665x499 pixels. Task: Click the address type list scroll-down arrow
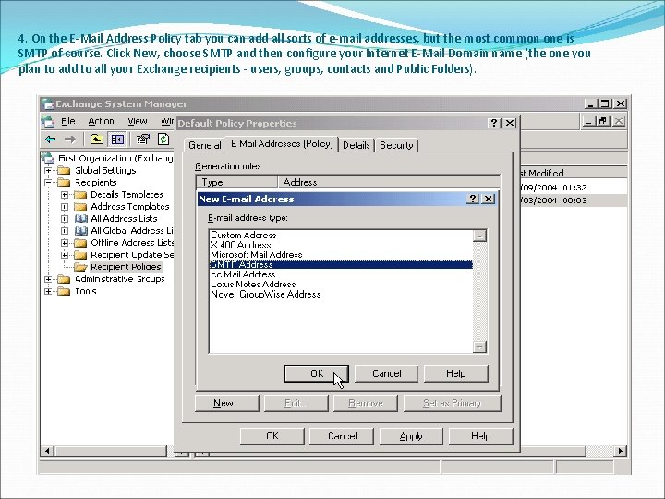pyautogui.click(x=479, y=347)
